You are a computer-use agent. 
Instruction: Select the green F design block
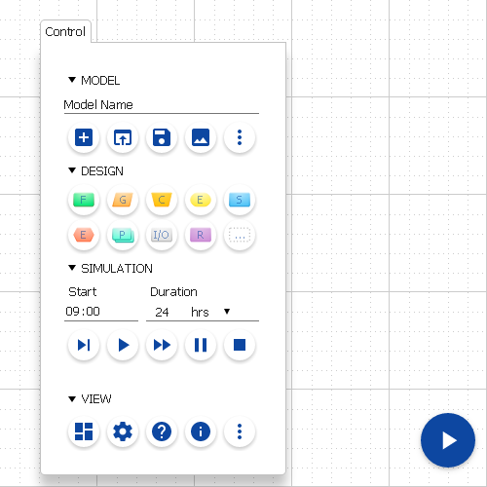pos(84,200)
